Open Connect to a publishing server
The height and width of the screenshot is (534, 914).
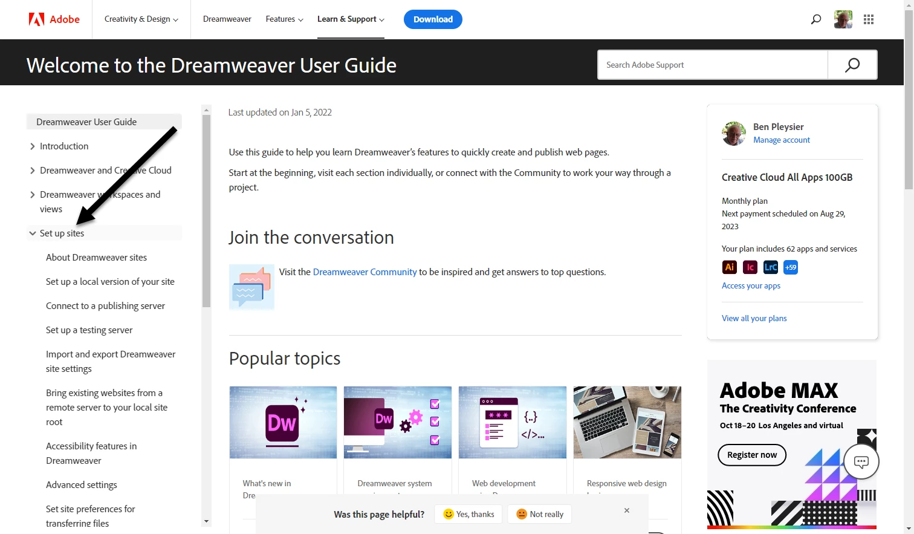click(105, 306)
